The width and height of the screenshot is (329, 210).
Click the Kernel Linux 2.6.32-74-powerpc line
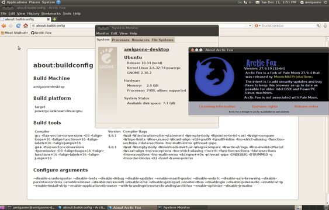tap(154, 68)
